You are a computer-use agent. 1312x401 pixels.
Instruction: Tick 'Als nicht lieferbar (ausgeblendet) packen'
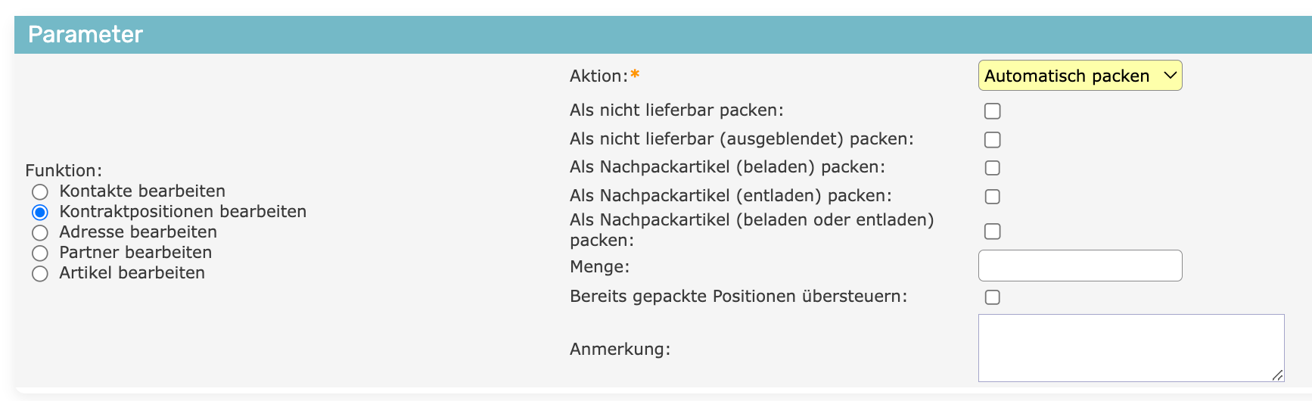992,140
